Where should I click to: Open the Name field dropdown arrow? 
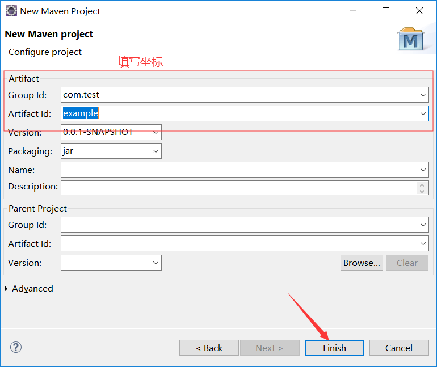pyautogui.click(x=423, y=170)
